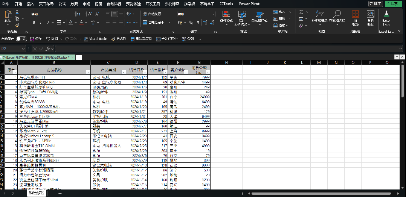
Task: Toggle Middle Align vertical alignment
Action: point(114,14)
